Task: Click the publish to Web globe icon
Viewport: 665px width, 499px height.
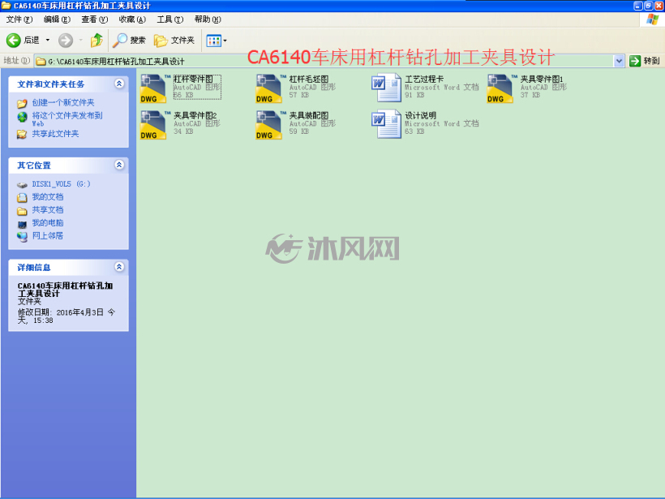Action: pos(22,117)
